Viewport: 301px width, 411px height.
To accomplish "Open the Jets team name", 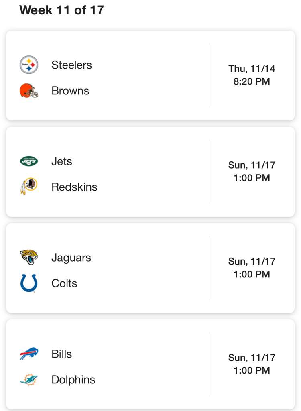I will (62, 161).
